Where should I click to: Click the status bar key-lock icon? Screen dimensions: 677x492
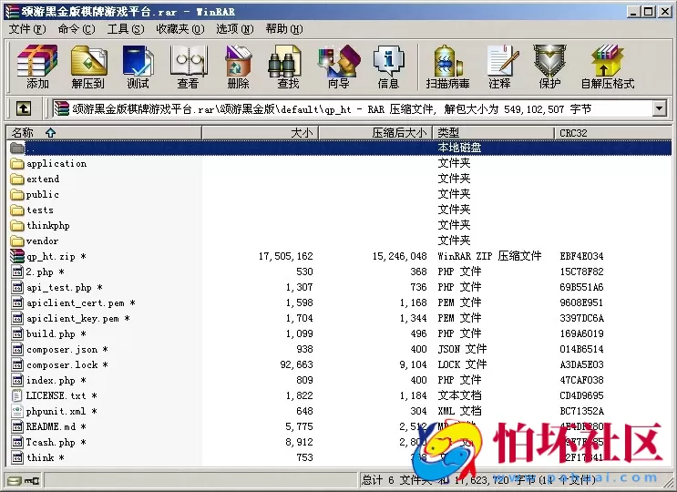(32, 480)
